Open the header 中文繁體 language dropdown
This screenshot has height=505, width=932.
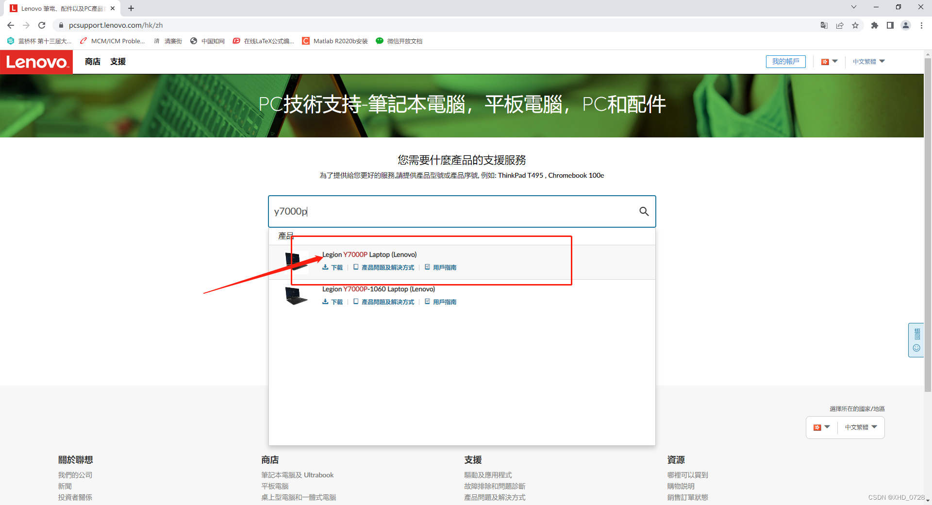[x=869, y=62]
